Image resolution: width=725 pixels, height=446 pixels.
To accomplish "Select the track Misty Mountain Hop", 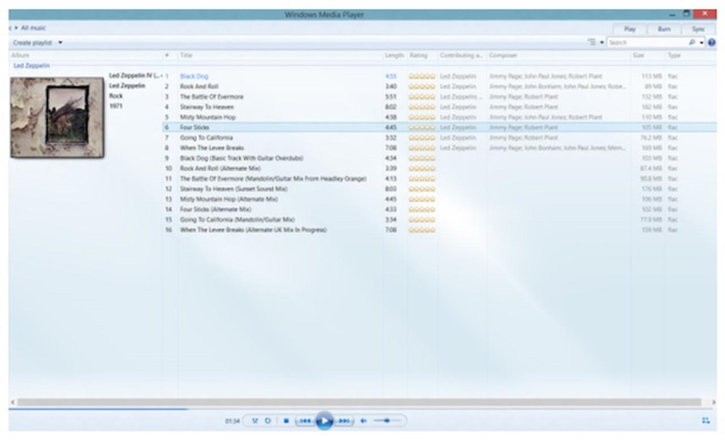I will [x=208, y=117].
